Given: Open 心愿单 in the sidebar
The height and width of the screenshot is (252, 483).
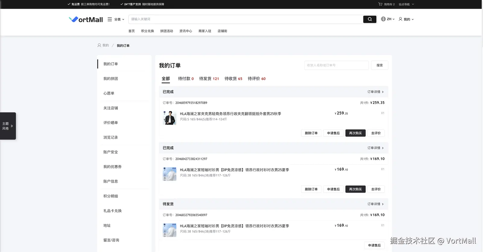Looking at the screenshot, I should 109,93.
